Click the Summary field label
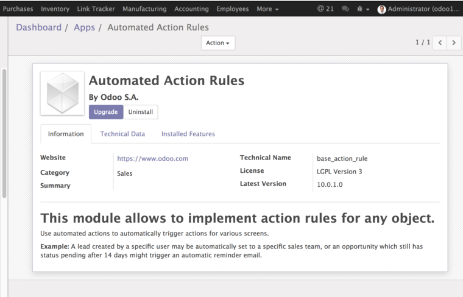 point(55,186)
